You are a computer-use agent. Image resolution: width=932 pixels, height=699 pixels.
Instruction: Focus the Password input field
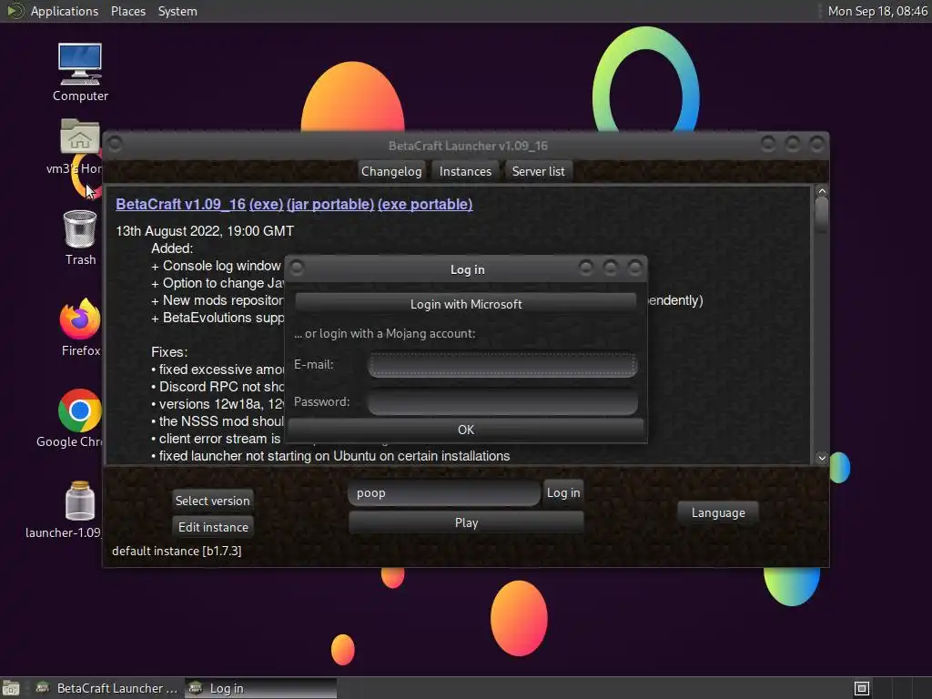(x=502, y=401)
